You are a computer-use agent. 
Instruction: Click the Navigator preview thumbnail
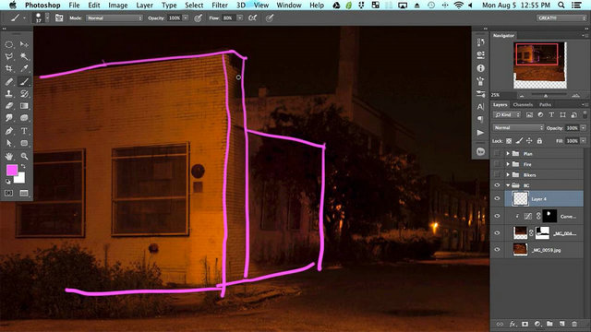(x=539, y=65)
